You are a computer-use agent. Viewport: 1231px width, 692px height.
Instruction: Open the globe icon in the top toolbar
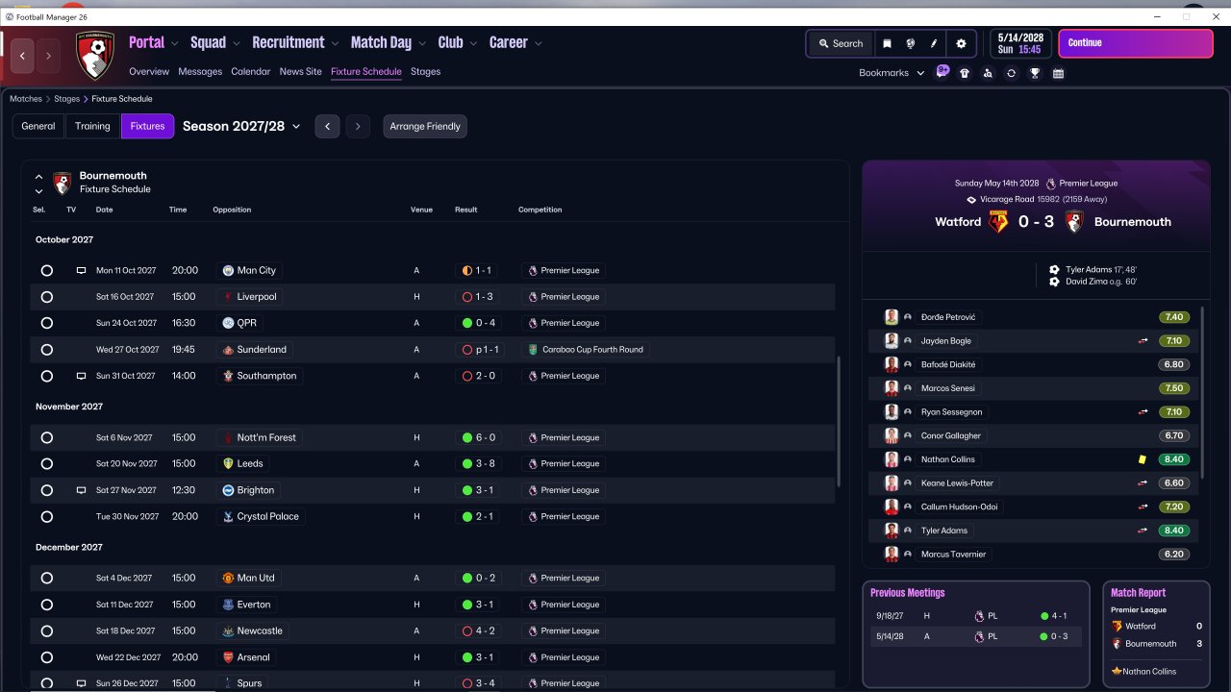pyautogui.click(x=910, y=43)
